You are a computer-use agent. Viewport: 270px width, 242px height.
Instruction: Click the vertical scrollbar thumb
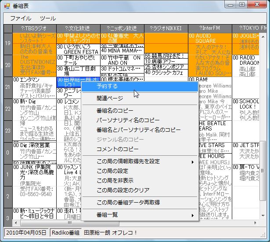(263, 171)
